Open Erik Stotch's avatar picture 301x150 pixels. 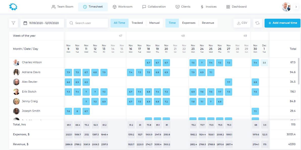point(16,92)
